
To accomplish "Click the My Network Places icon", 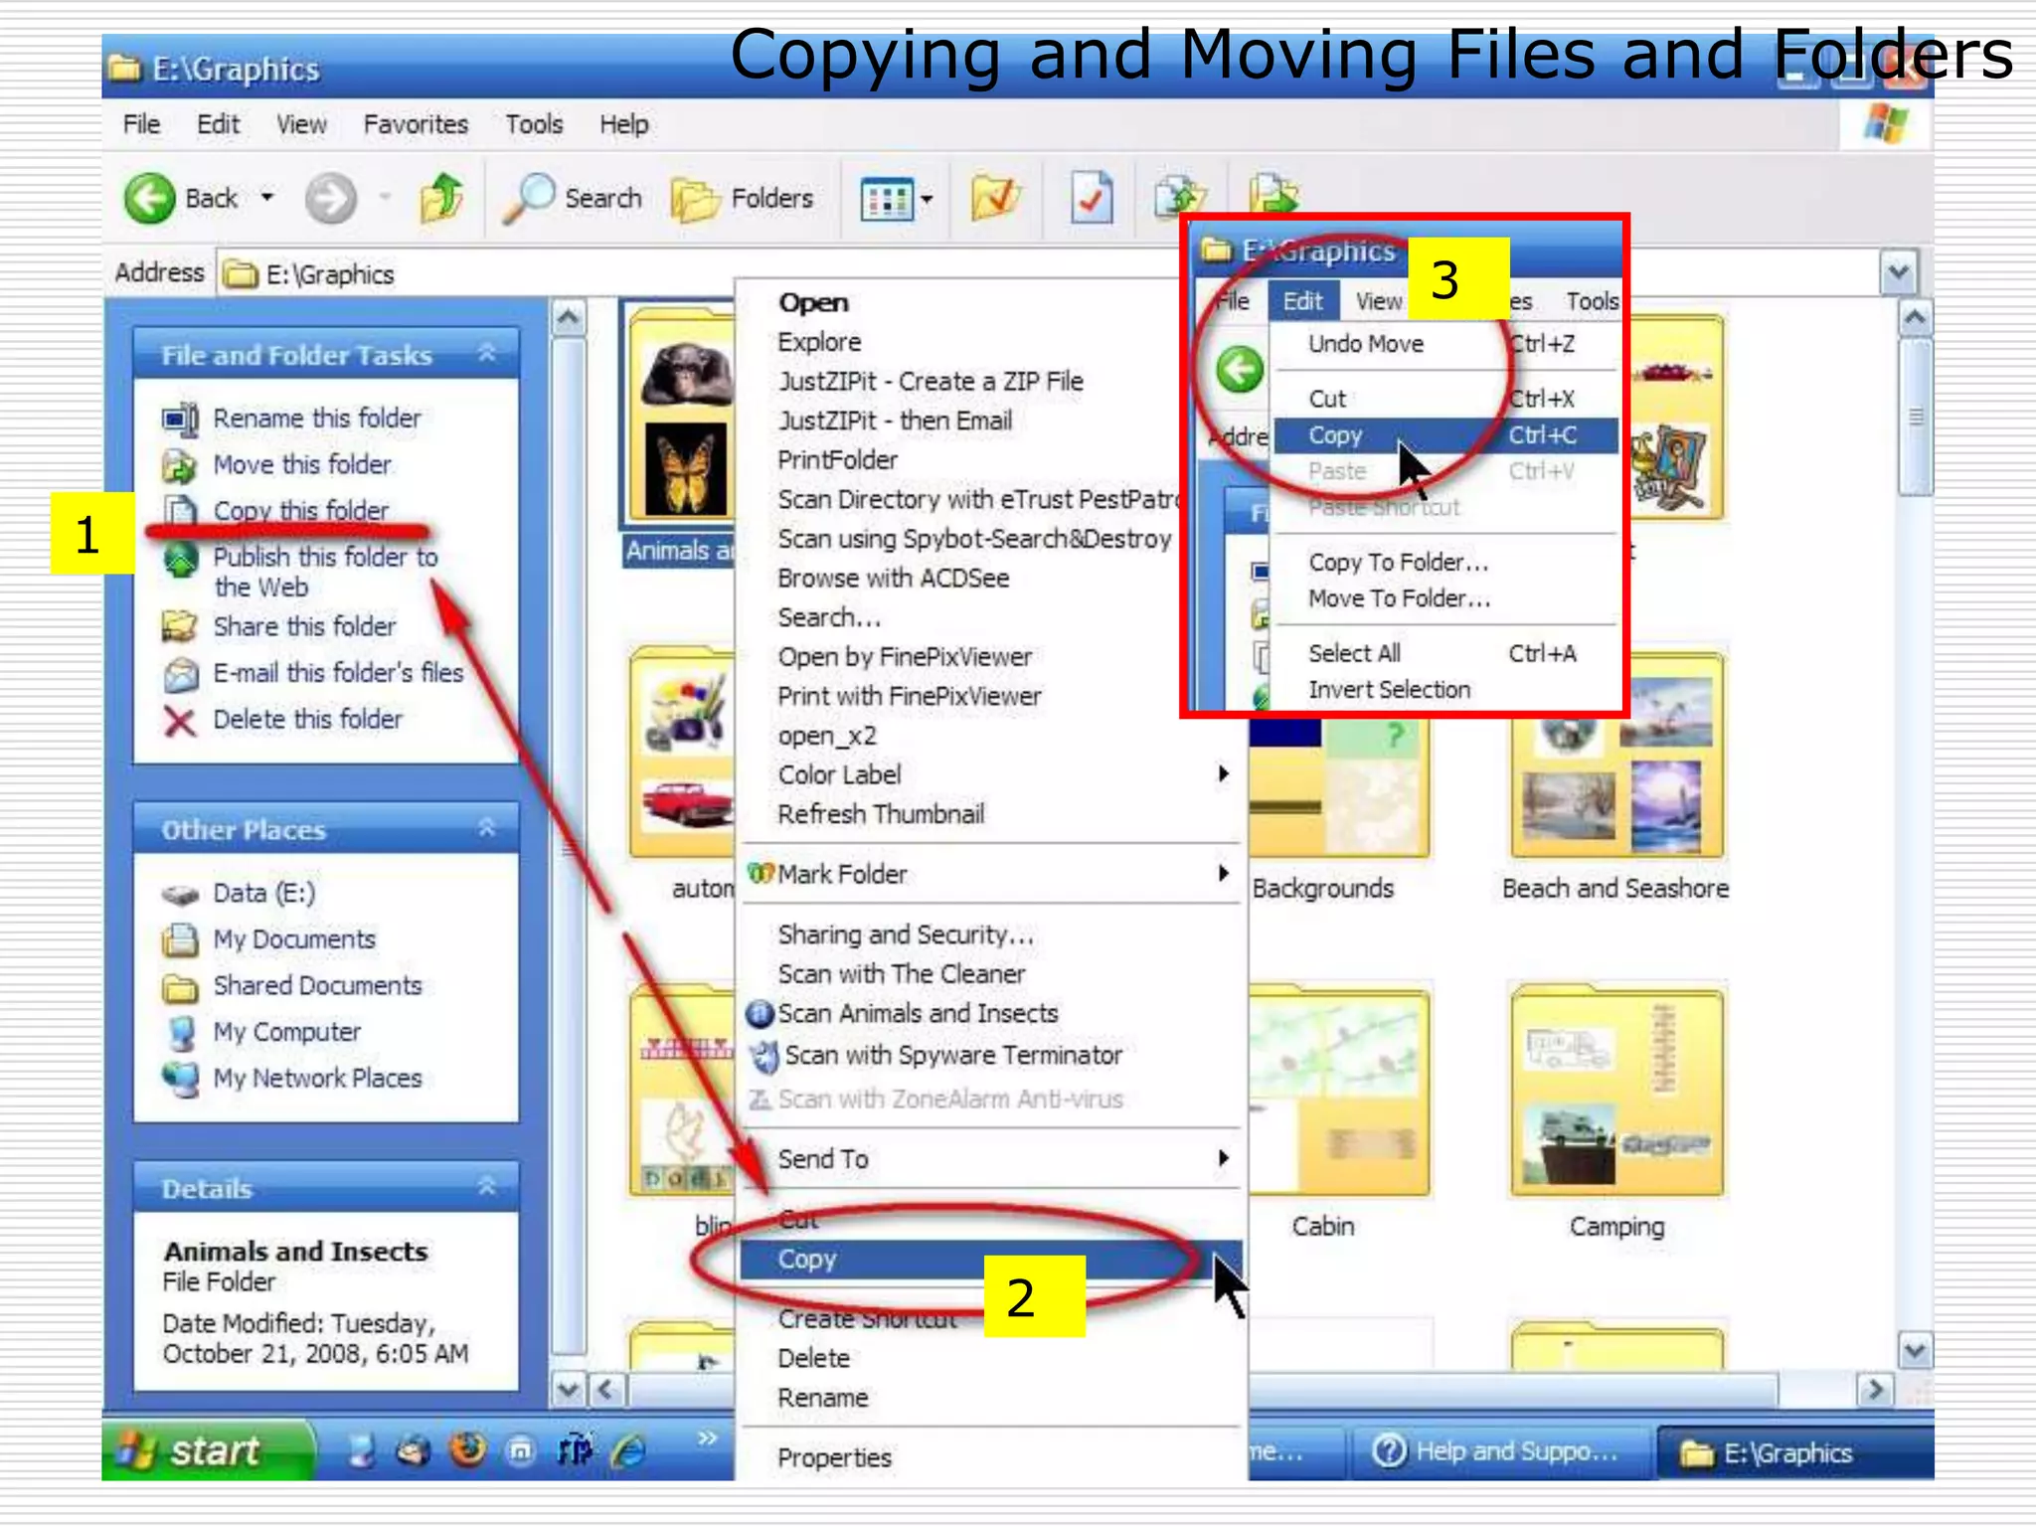I will pyautogui.click(x=180, y=1080).
